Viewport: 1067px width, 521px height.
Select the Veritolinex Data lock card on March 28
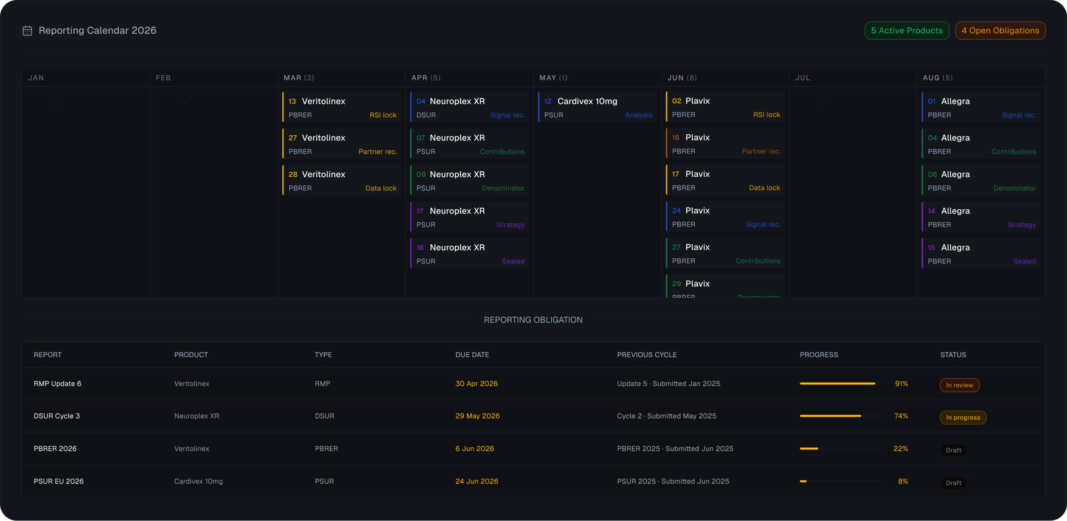click(342, 180)
